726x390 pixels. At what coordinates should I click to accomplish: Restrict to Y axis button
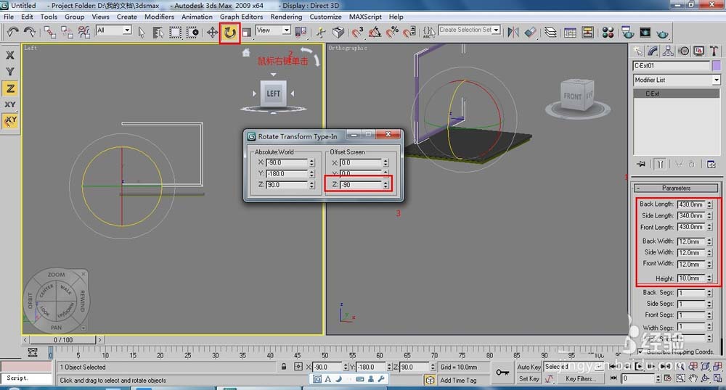coord(9,72)
